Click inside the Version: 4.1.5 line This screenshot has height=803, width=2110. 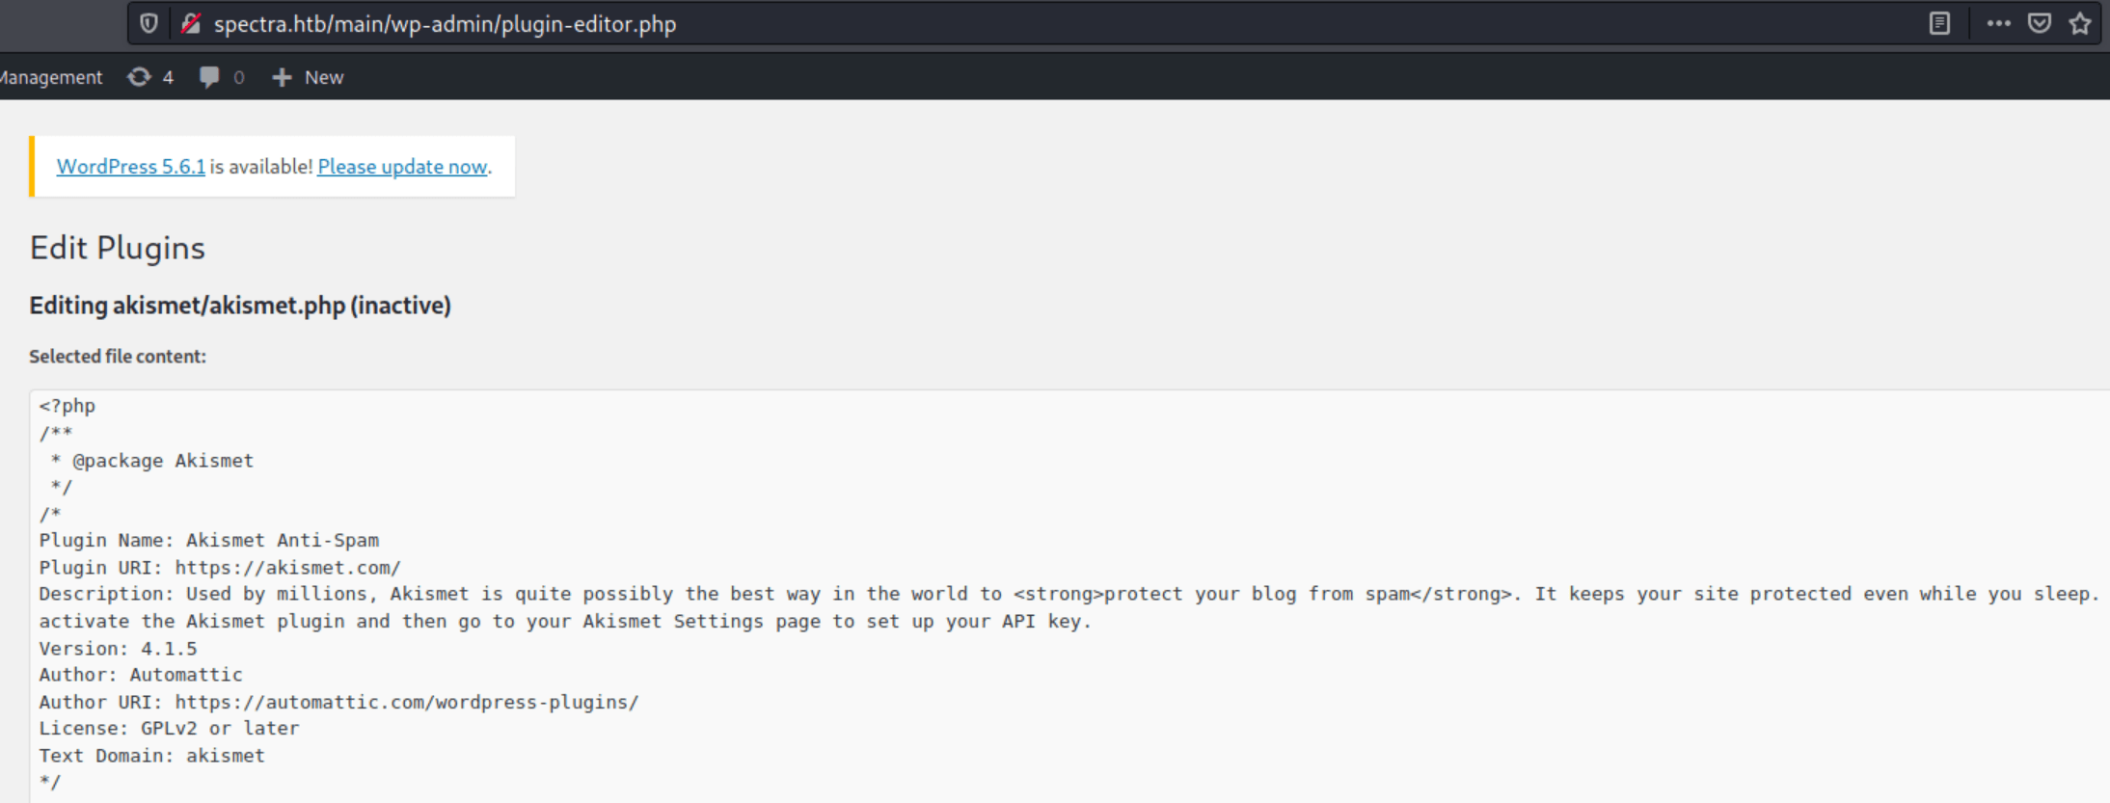[x=118, y=648]
